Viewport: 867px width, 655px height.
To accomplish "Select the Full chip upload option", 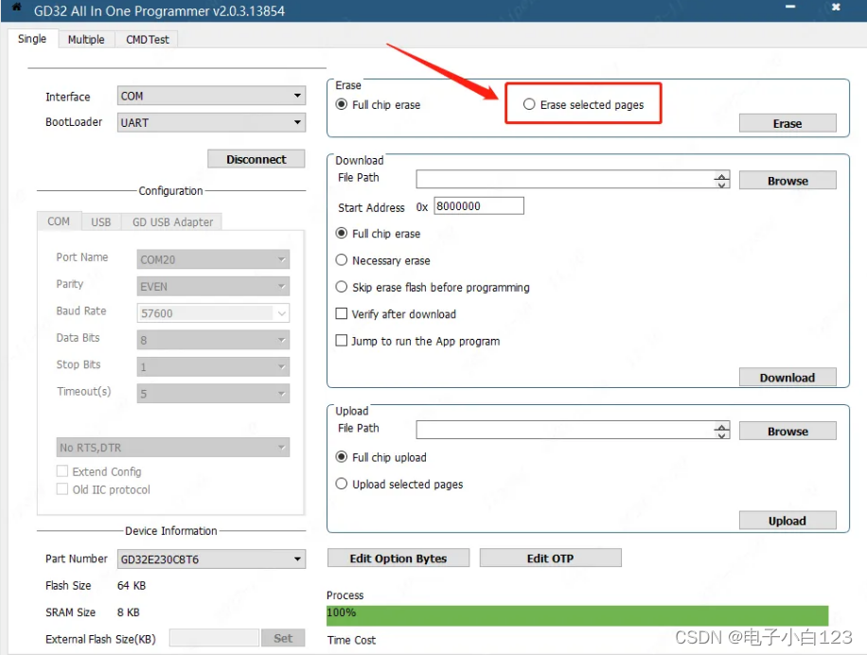I will point(342,456).
